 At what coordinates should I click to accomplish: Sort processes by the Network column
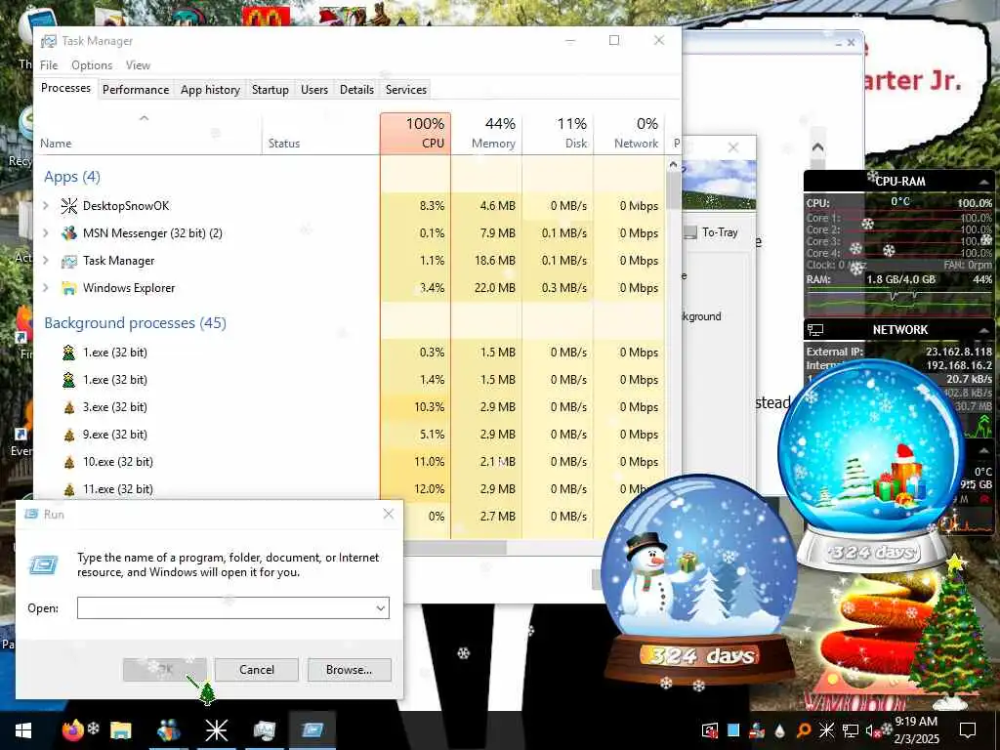(x=630, y=134)
